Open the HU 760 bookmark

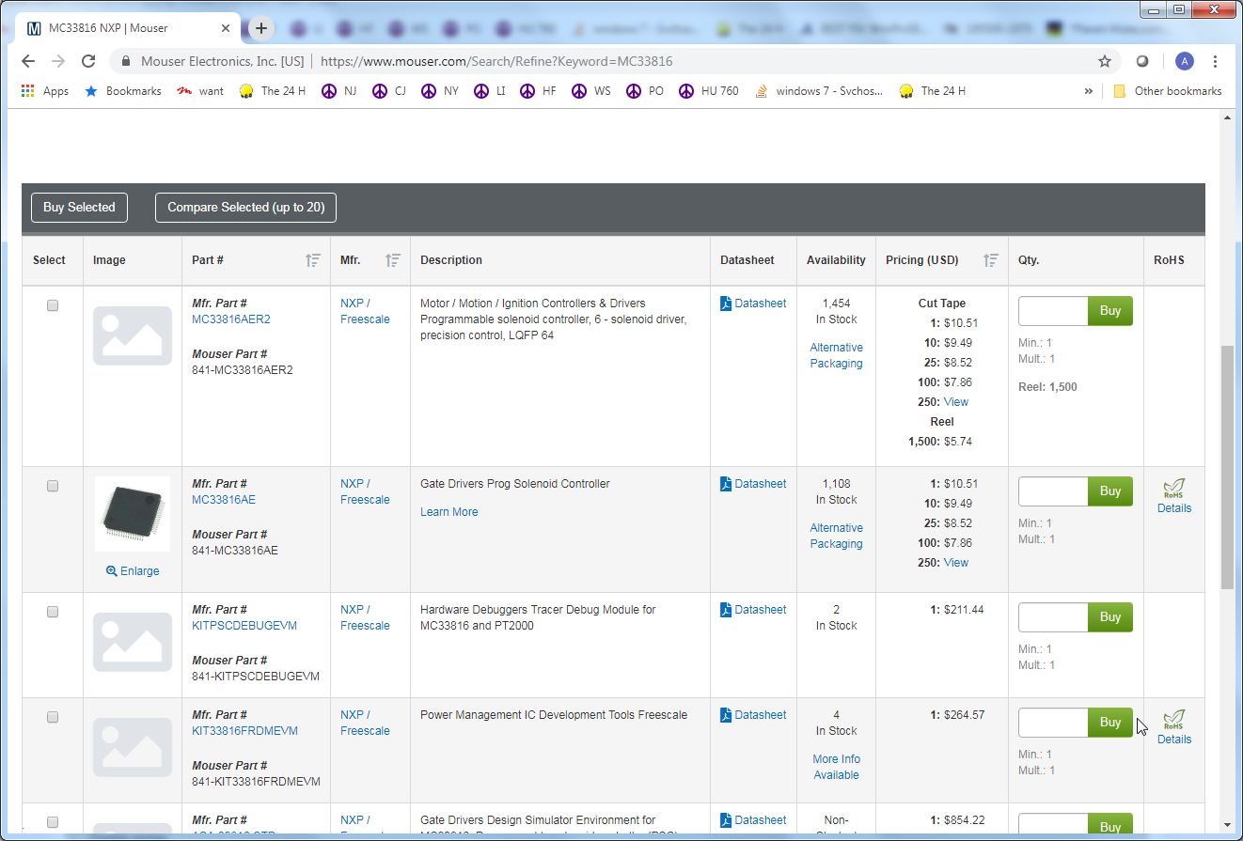pos(708,91)
